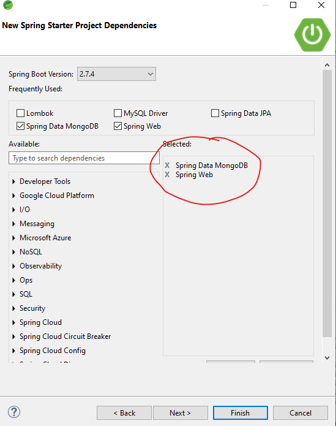Uncheck Spring Data MongoDB checkbox
This screenshot has height=426, width=336.
20,126
